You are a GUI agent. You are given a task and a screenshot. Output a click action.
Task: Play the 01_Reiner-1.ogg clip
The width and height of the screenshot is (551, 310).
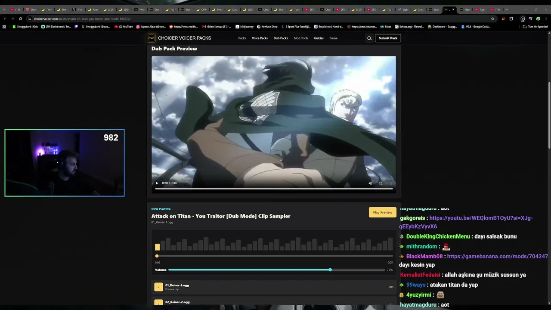click(158, 287)
